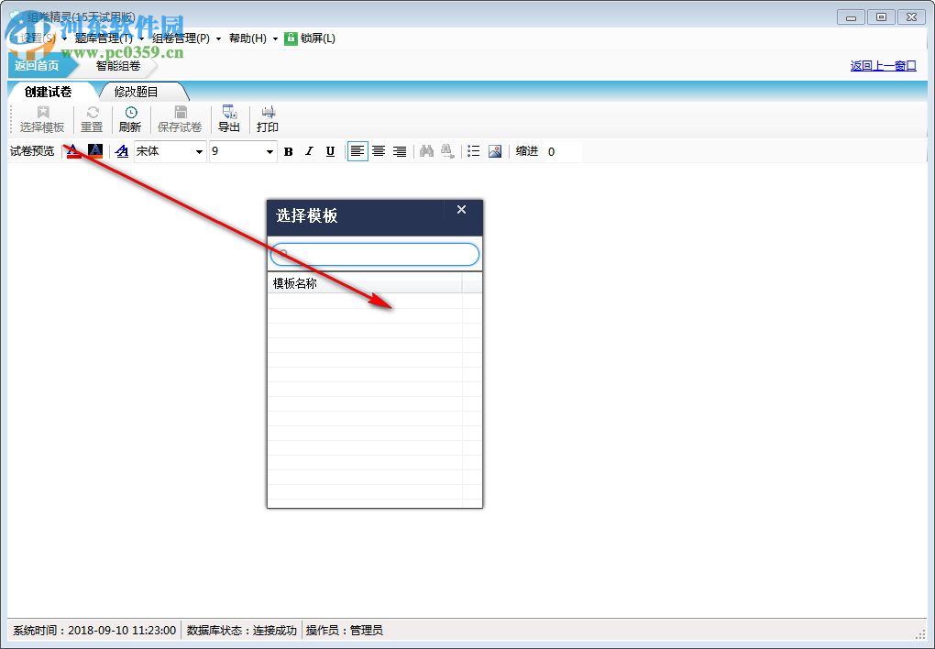Open the 题库管理(T) menu

click(104, 38)
